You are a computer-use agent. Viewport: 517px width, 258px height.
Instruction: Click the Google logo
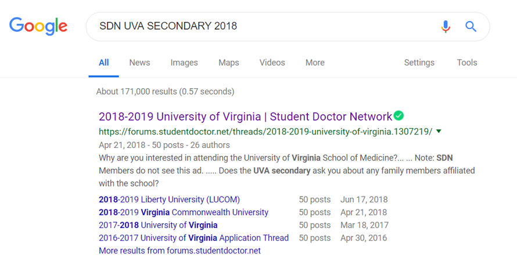pyautogui.click(x=38, y=26)
